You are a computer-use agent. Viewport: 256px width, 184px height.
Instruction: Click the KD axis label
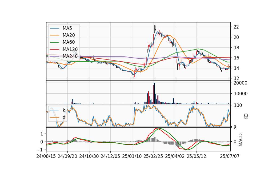(x=246, y=117)
